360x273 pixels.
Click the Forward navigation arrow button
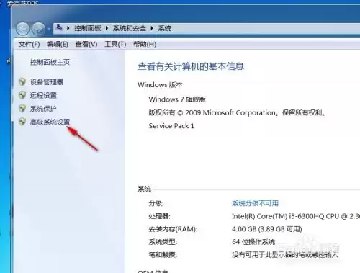click(x=39, y=29)
